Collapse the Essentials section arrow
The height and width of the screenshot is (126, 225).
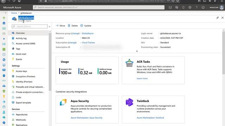137,51
